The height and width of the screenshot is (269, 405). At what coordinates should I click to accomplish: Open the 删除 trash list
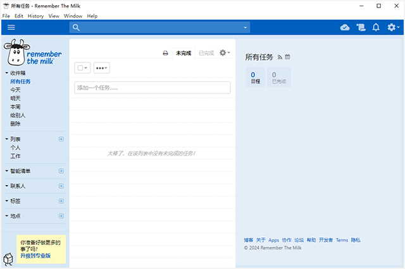(x=15, y=124)
